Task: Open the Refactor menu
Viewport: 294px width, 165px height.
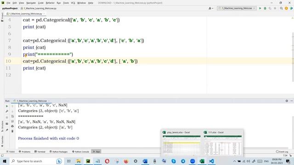Action: tap(50, 3)
